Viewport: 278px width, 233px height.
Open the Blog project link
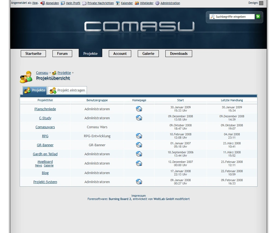[x=45, y=173]
